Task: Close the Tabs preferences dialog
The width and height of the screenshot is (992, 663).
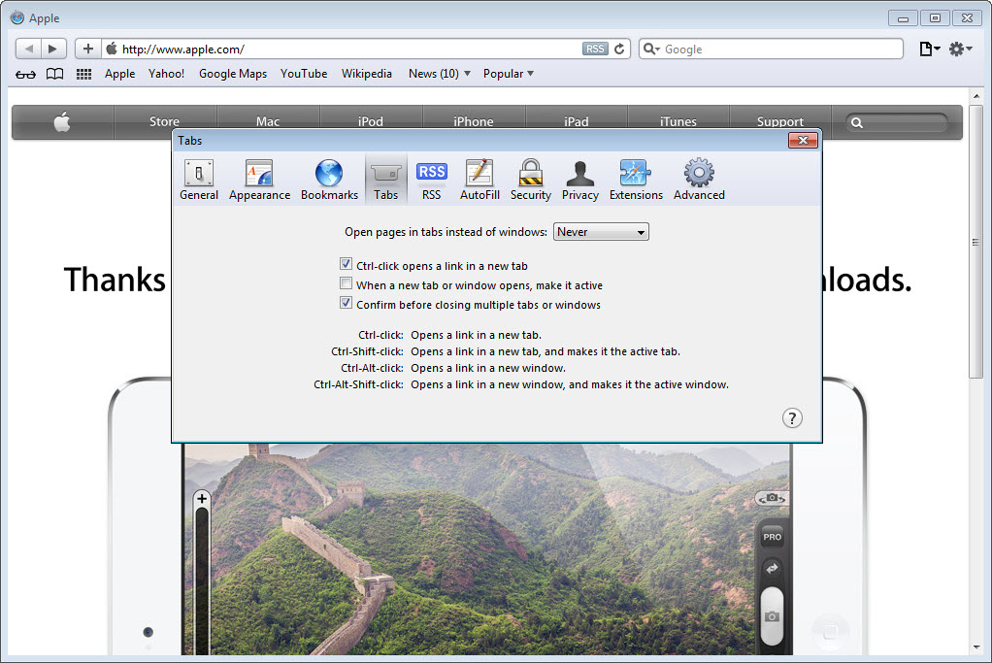Action: (x=803, y=141)
